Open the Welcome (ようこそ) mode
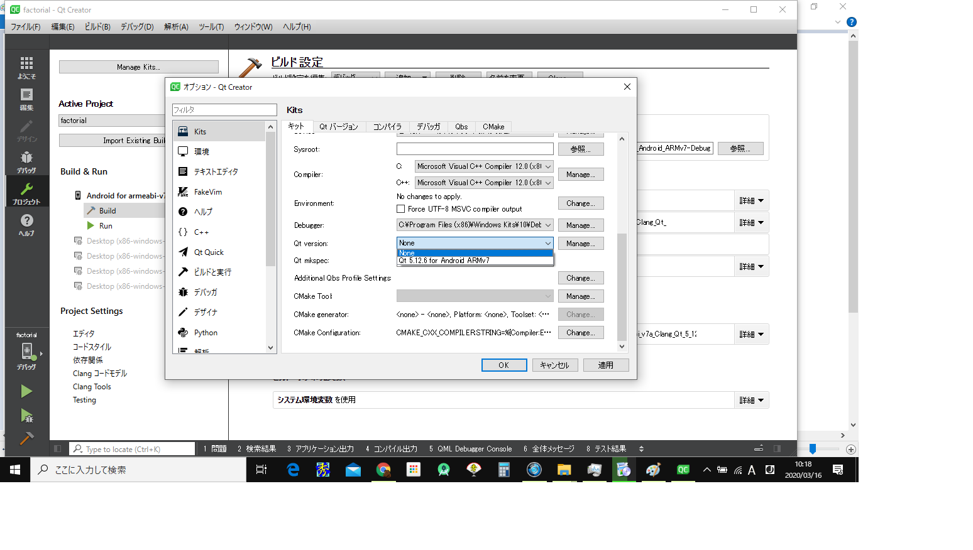The width and height of the screenshot is (973, 550). pos(26,67)
